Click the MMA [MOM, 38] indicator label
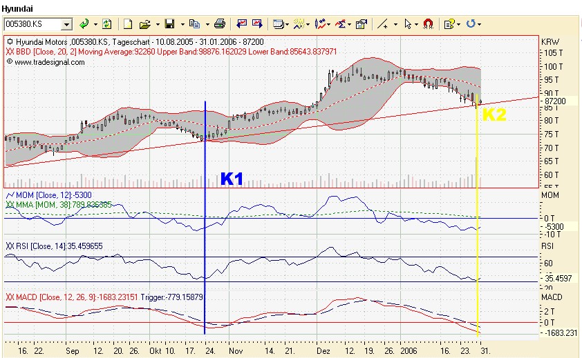The image size is (582, 358). coord(63,205)
